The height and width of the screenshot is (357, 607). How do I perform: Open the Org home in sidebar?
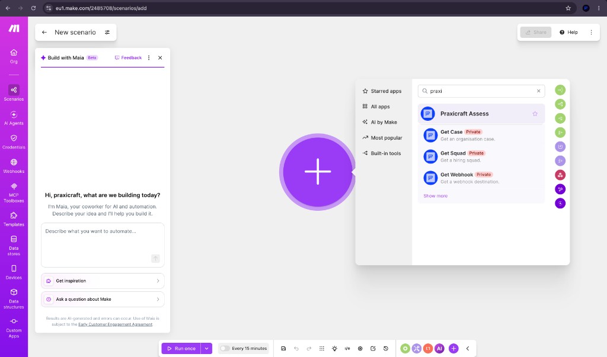tap(14, 56)
